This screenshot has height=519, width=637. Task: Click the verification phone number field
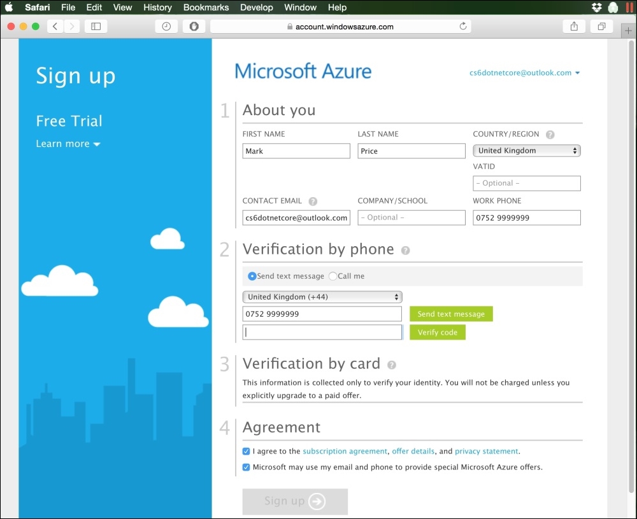(322, 314)
